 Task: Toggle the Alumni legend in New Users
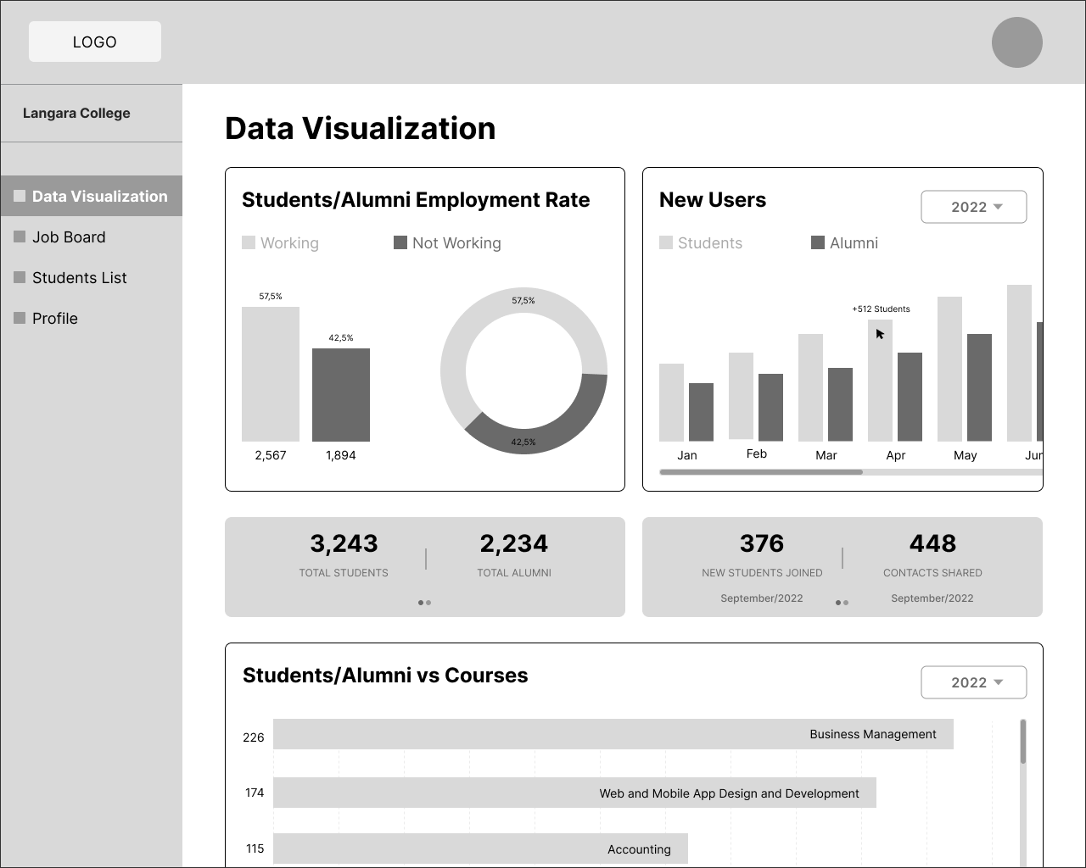(845, 243)
